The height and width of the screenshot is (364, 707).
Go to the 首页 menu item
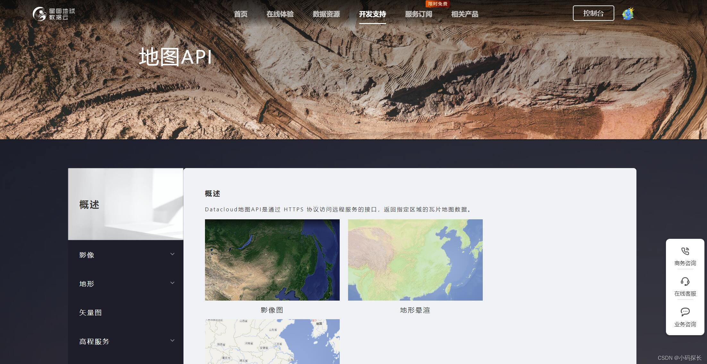[x=241, y=14]
